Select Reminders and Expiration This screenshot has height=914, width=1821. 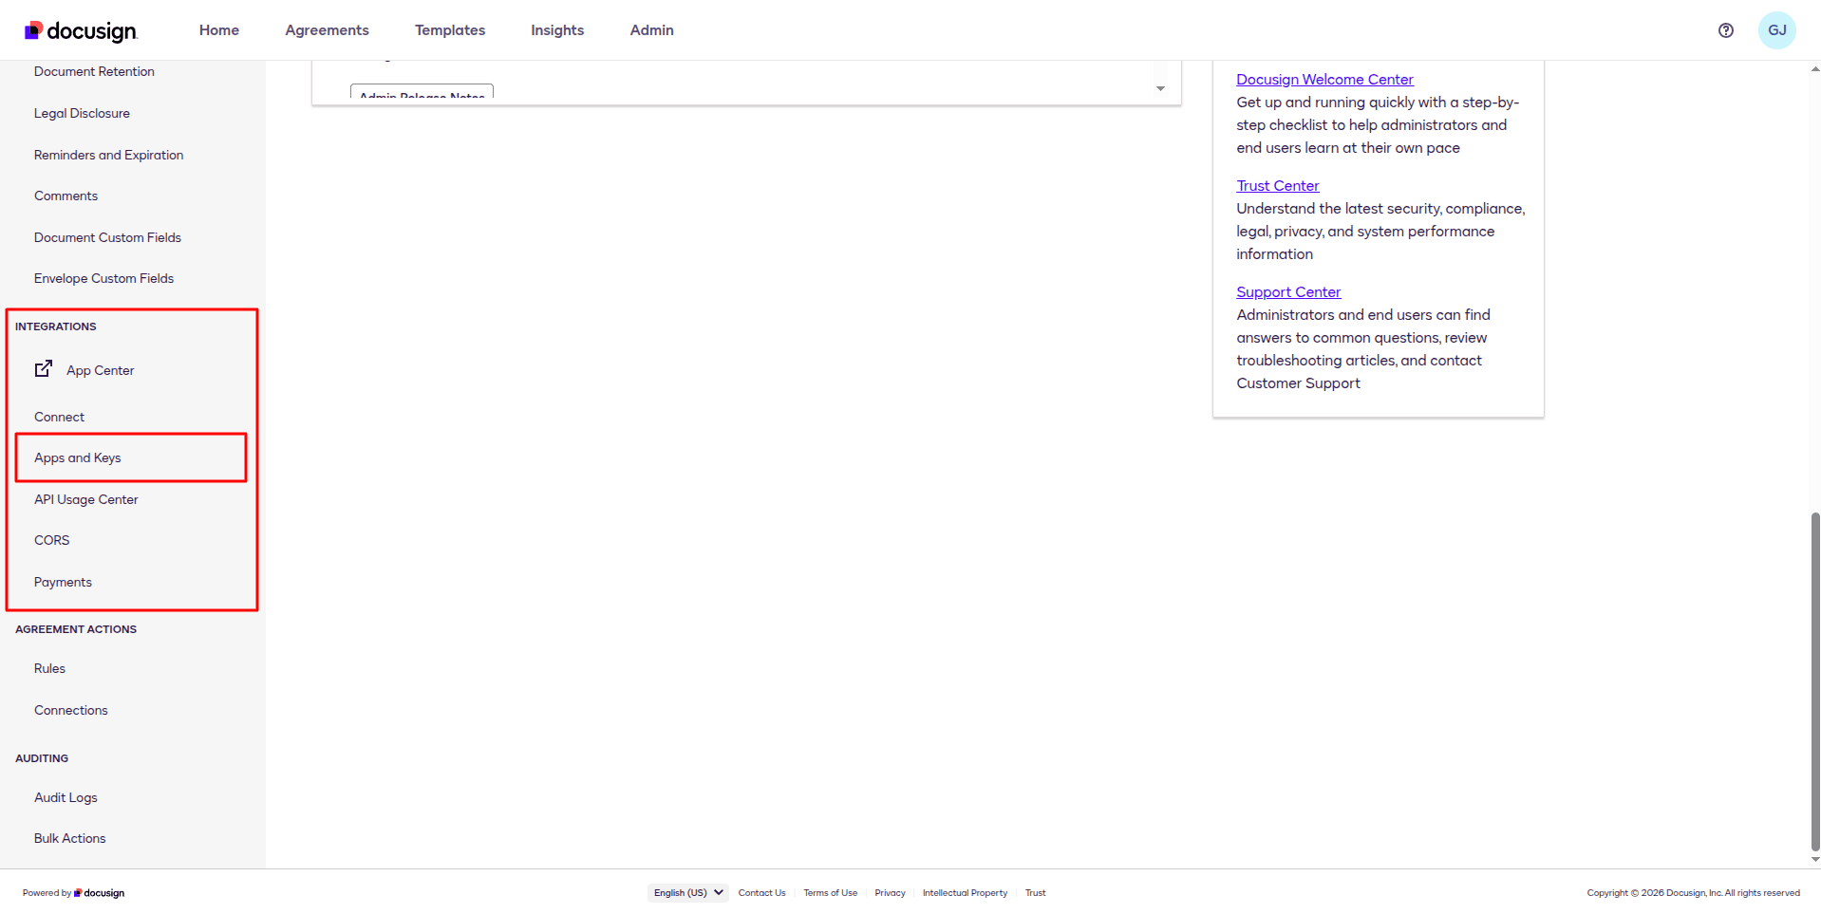tap(108, 155)
